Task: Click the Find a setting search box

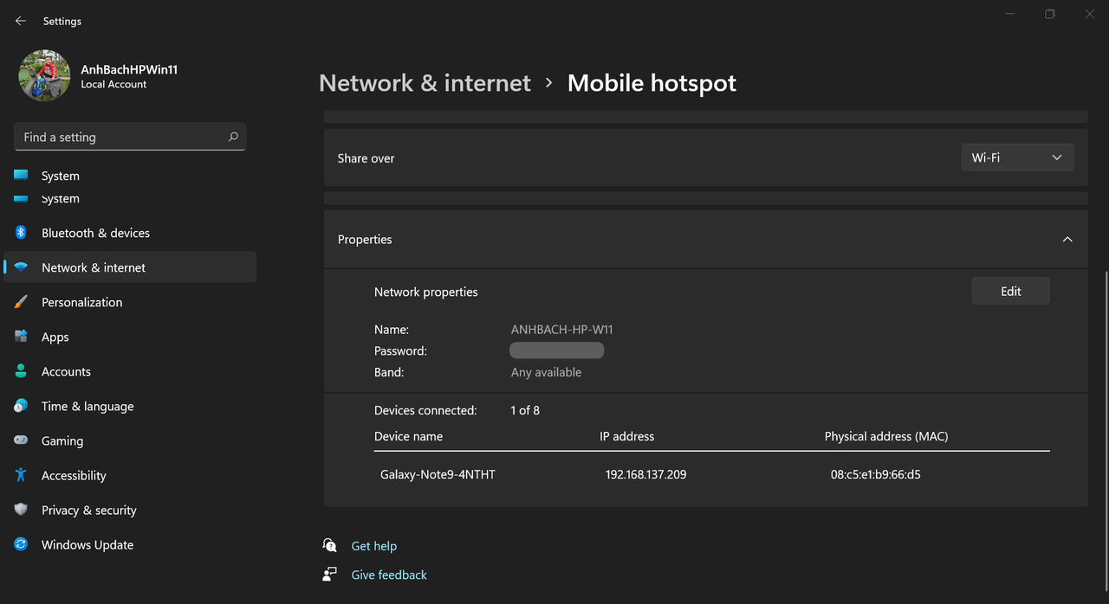Action: pyautogui.click(x=121, y=137)
